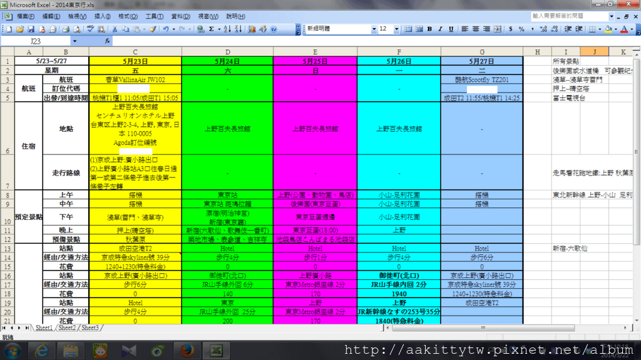
Task: Select column F header
Action: (399, 52)
